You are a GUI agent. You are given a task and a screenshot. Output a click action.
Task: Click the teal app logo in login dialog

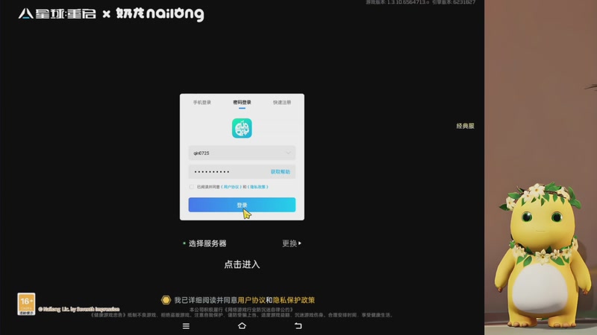(x=242, y=128)
